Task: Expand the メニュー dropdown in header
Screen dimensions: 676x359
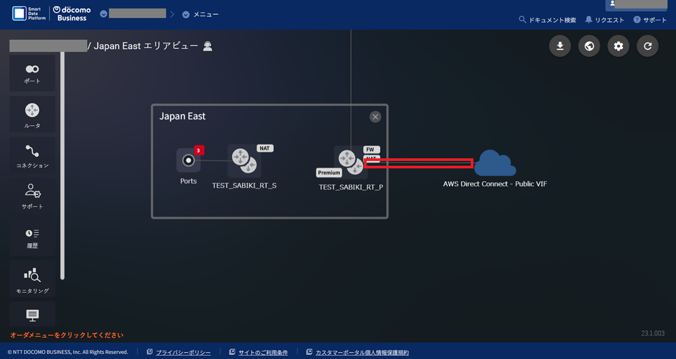Action: click(x=200, y=14)
